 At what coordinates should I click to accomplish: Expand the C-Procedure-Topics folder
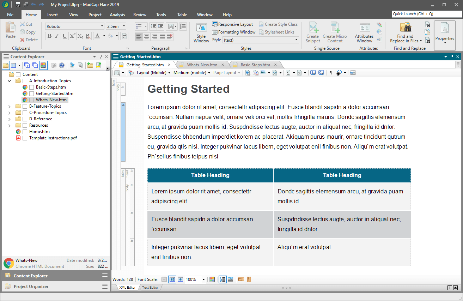click(10, 113)
